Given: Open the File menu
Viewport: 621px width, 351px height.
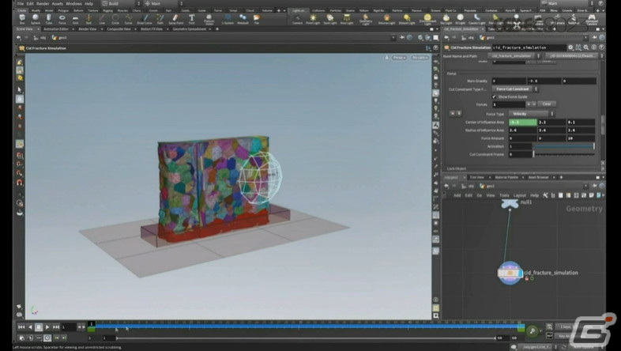Looking at the screenshot, I should [21, 4].
